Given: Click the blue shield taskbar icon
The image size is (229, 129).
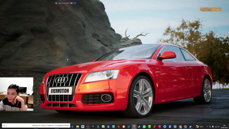Looking at the screenshot, I should point(72,126).
